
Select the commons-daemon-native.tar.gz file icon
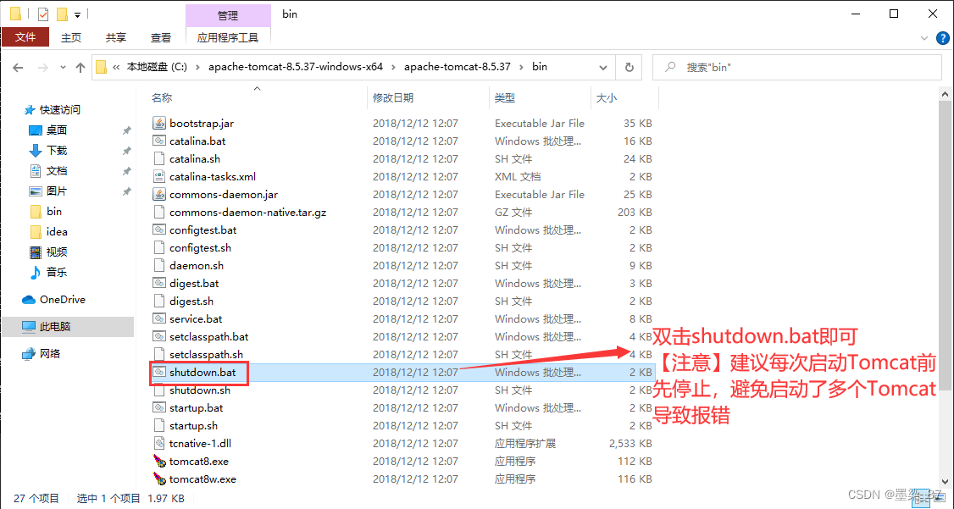[158, 213]
